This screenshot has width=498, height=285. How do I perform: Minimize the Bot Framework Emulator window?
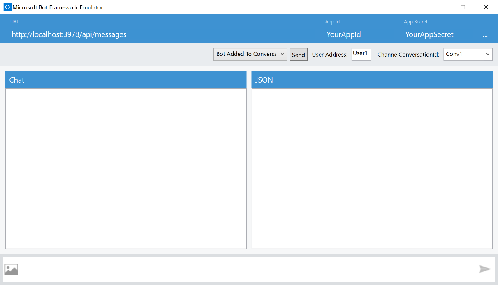coord(440,7)
